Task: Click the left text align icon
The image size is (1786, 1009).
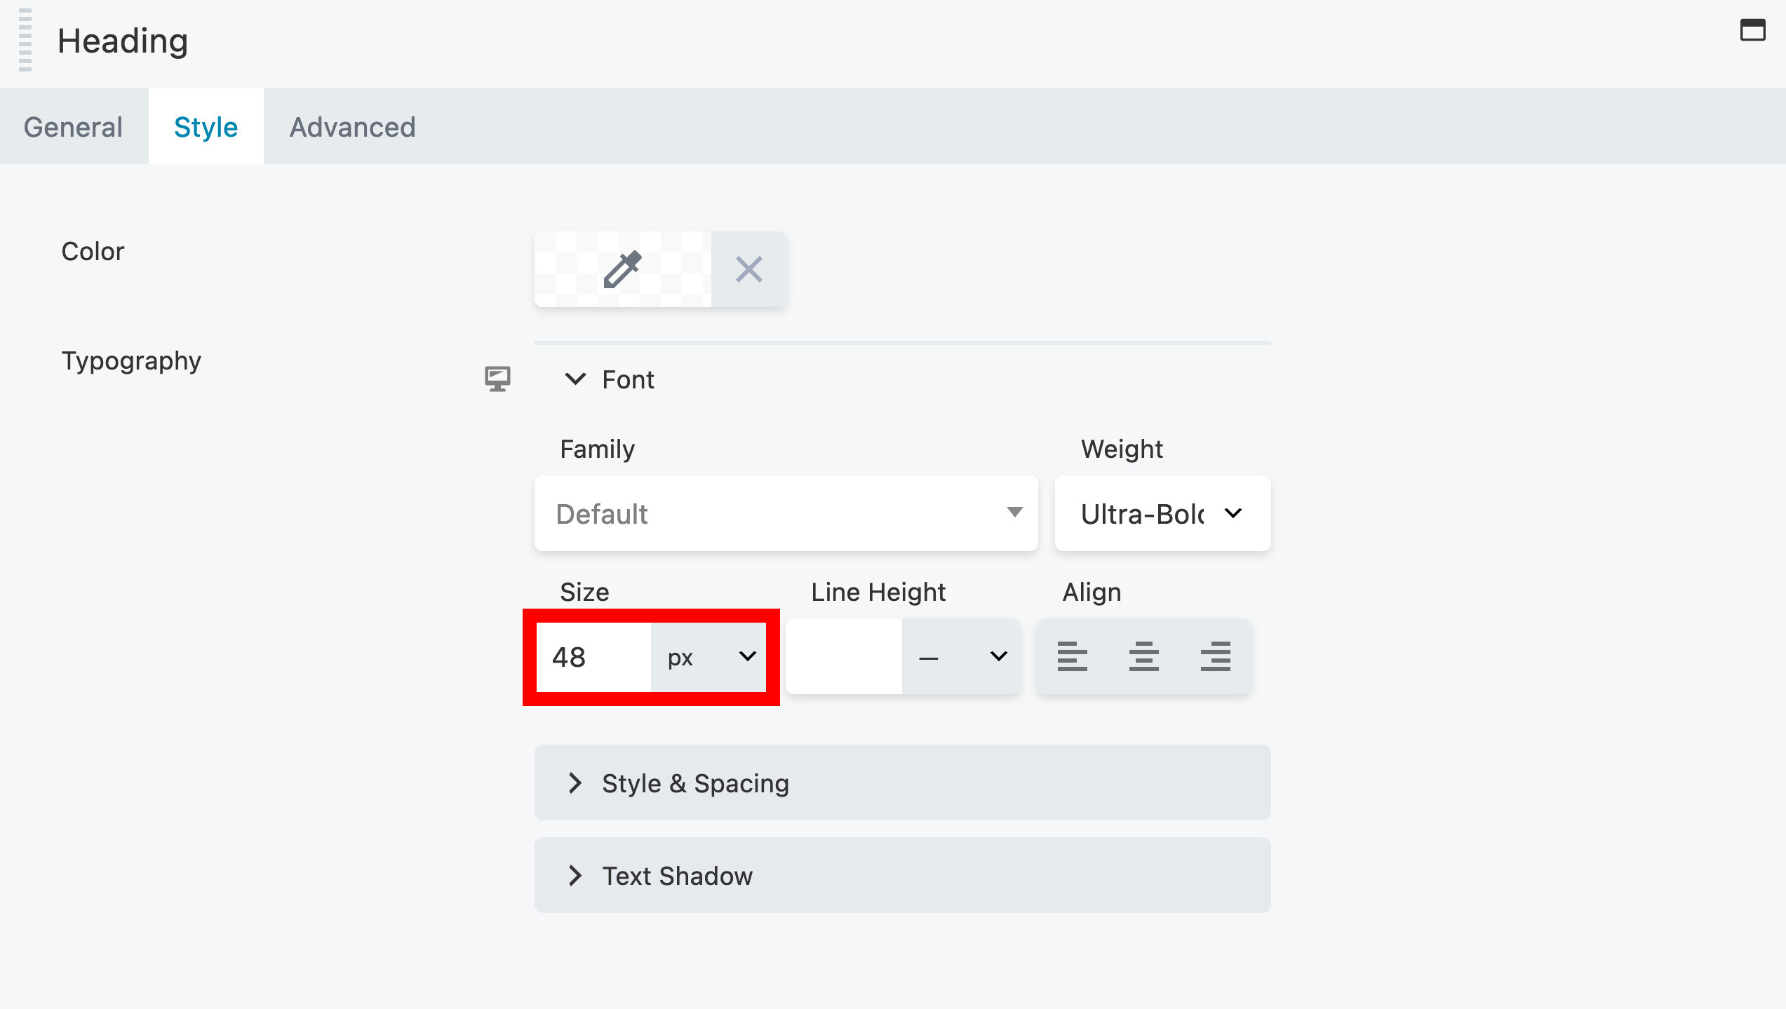Action: click(1071, 656)
